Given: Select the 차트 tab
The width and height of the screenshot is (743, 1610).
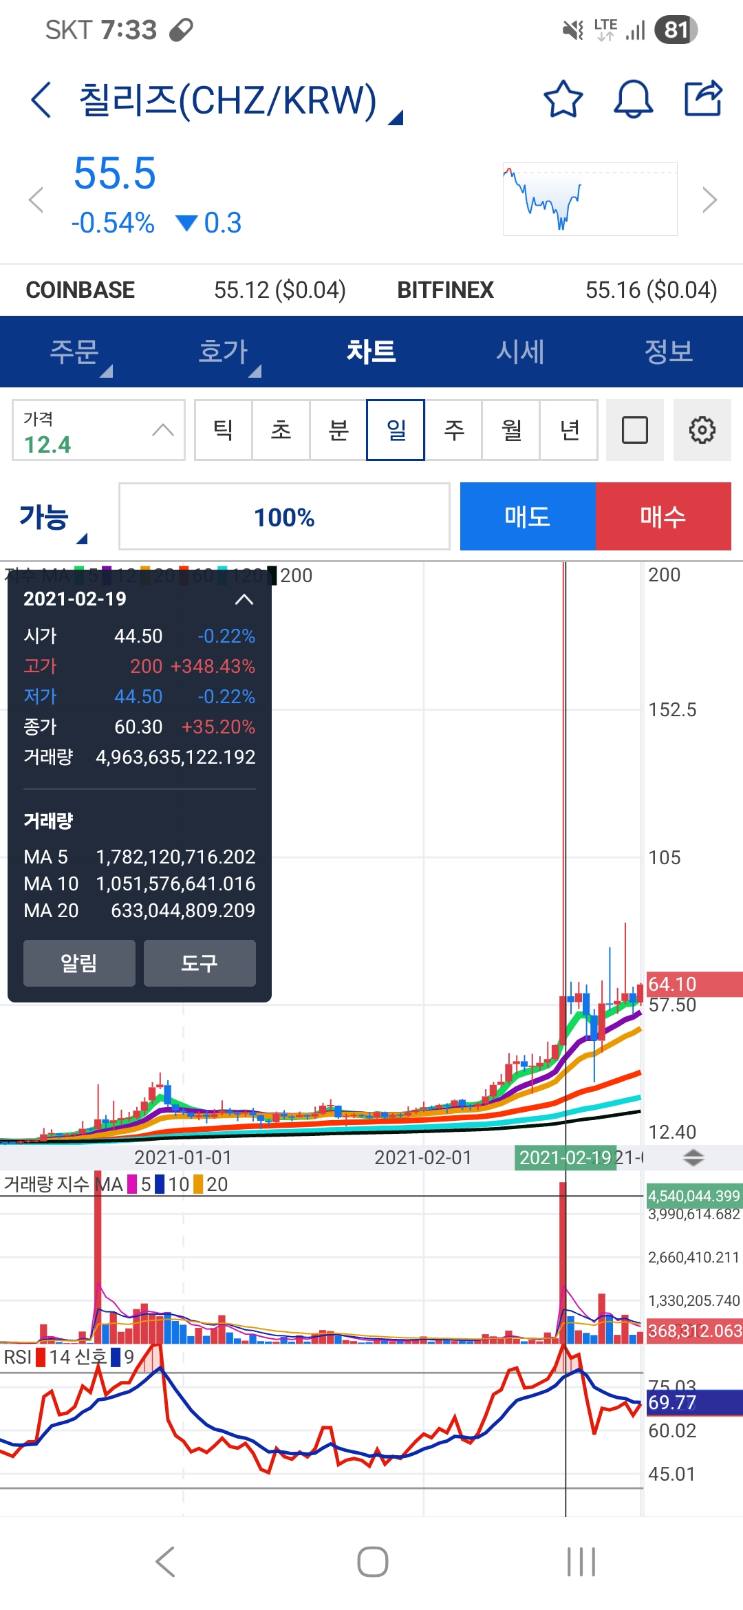Looking at the screenshot, I should tap(371, 352).
